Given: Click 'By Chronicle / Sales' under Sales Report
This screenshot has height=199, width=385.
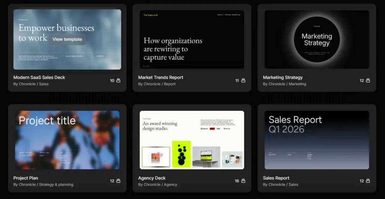Looking at the screenshot, I should [280, 185].
